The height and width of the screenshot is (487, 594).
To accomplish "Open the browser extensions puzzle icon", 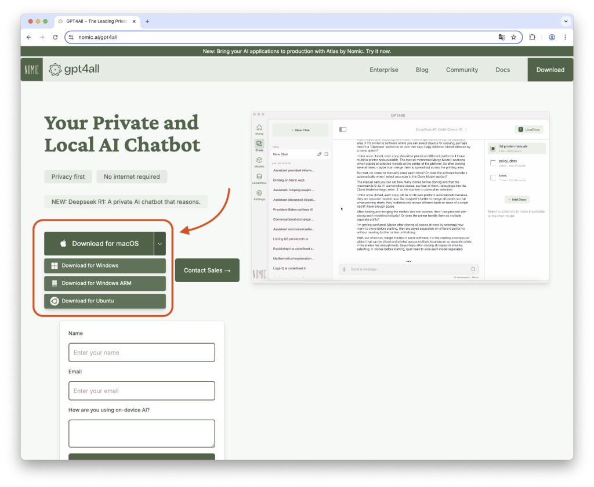I will click(533, 37).
